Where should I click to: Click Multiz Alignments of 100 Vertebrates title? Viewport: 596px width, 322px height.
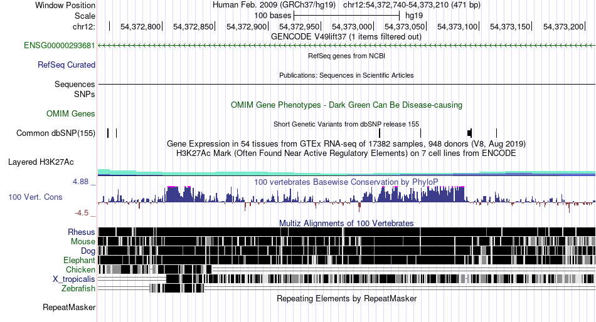point(346,223)
